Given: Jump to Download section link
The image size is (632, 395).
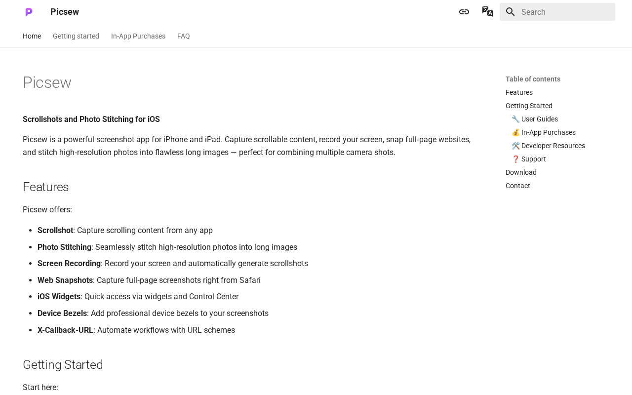Looking at the screenshot, I should coord(521,172).
